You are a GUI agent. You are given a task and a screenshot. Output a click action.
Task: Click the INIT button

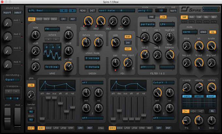(x=92, y=10)
